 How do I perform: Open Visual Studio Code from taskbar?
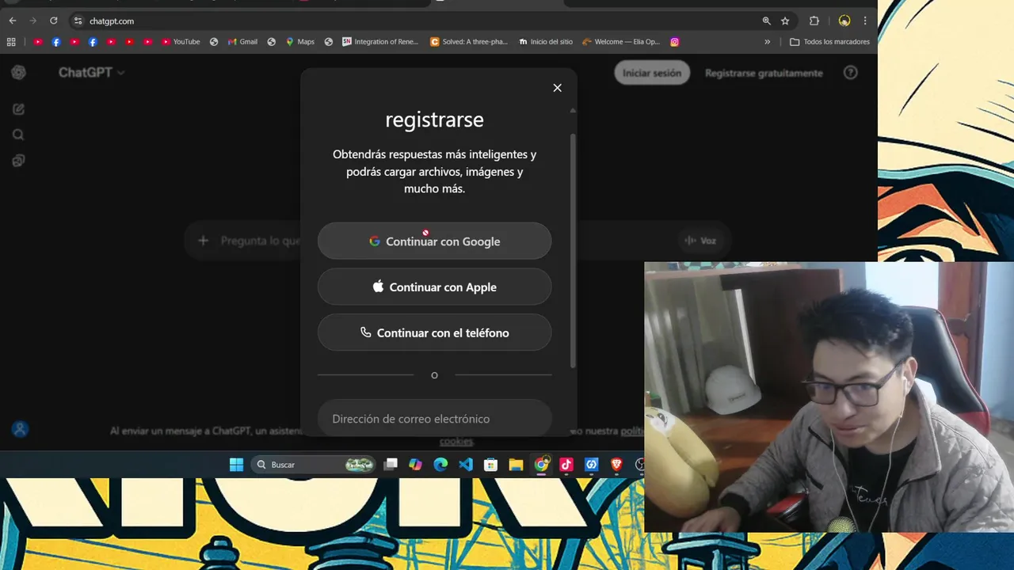(x=466, y=465)
